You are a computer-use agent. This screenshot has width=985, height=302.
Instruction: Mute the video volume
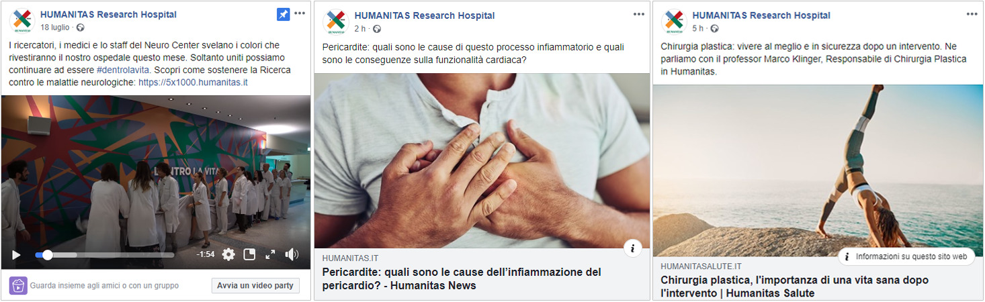point(292,254)
